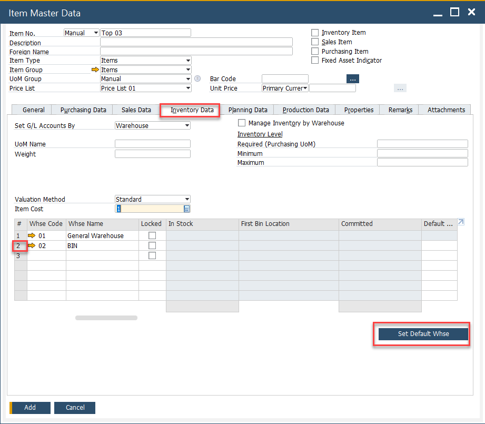
Task: Click link arrow for warehouse 01
Action: click(x=32, y=235)
